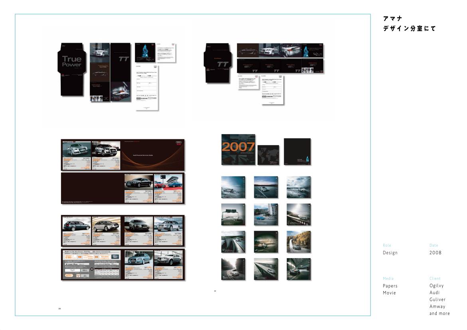Select the dark world map cover
Viewport: 467px width, 330px height.
(x=268, y=155)
